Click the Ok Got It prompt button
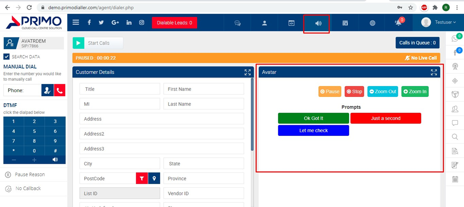This screenshot has width=464, height=207. tap(313, 118)
